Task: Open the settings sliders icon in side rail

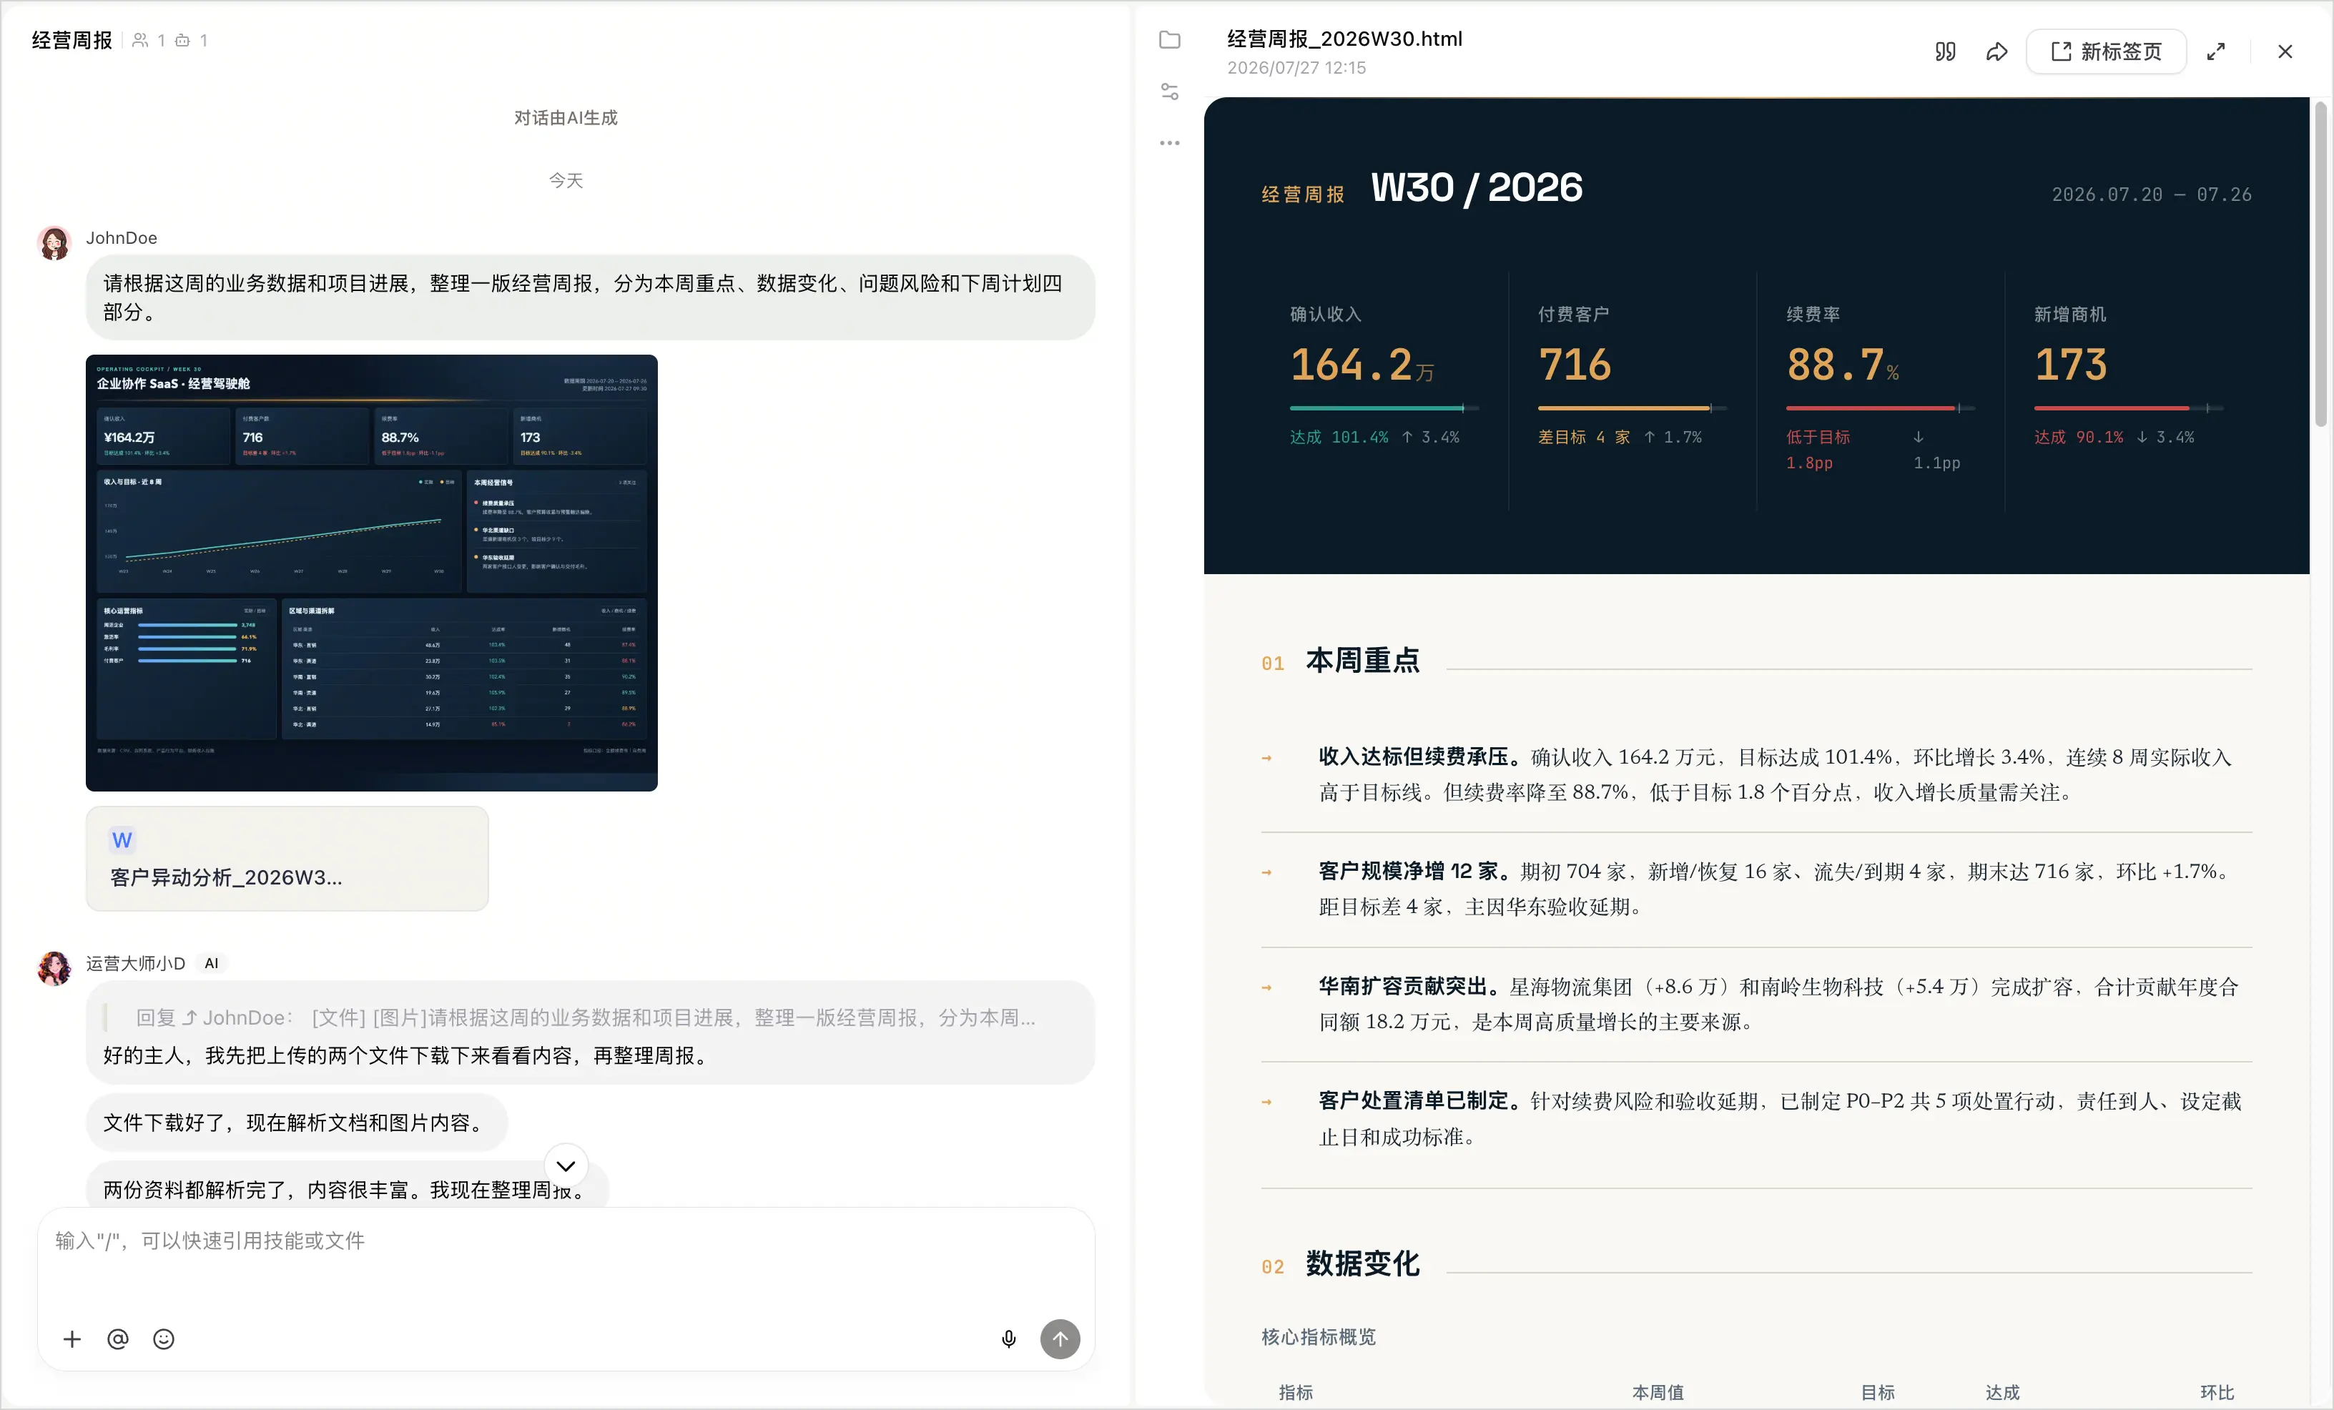Action: pos(1170,92)
